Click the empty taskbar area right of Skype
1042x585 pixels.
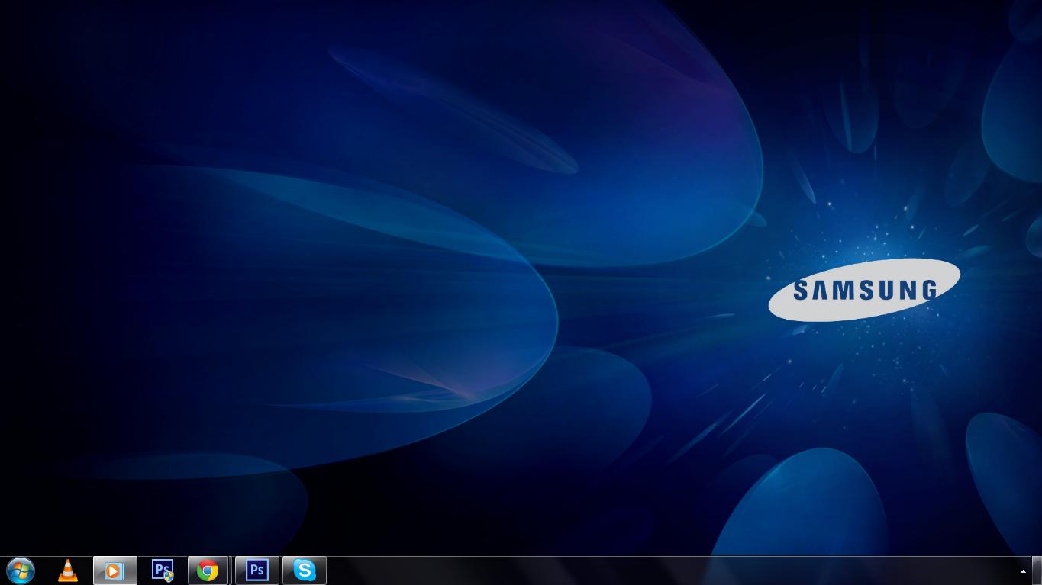coord(611,571)
